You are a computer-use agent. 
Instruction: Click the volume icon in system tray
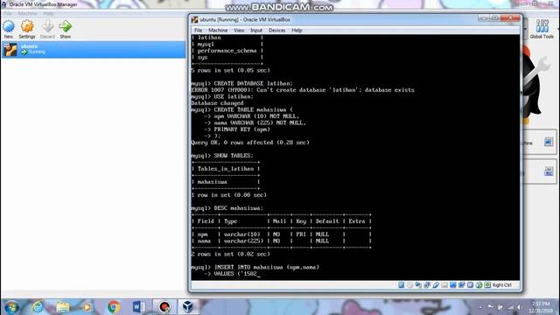coord(519,307)
